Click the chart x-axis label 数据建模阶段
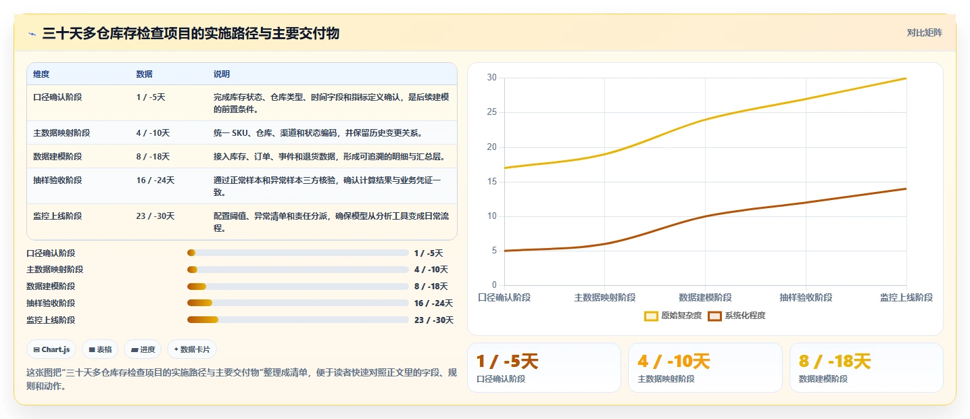Image resolution: width=970 pixels, height=419 pixels. coord(705,297)
